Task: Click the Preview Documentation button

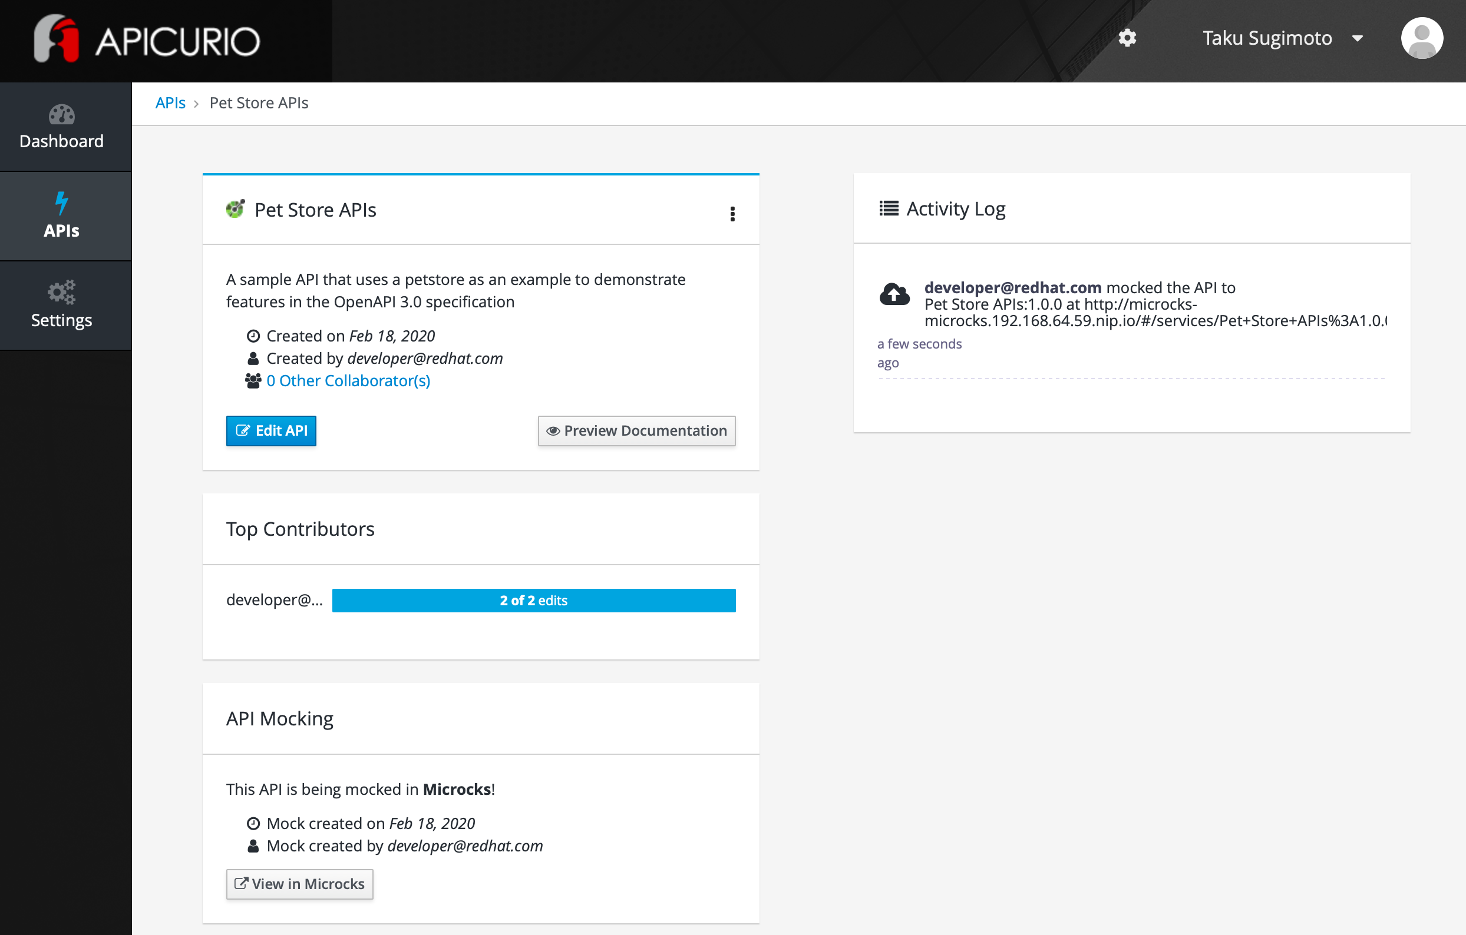Action: click(x=636, y=430)
